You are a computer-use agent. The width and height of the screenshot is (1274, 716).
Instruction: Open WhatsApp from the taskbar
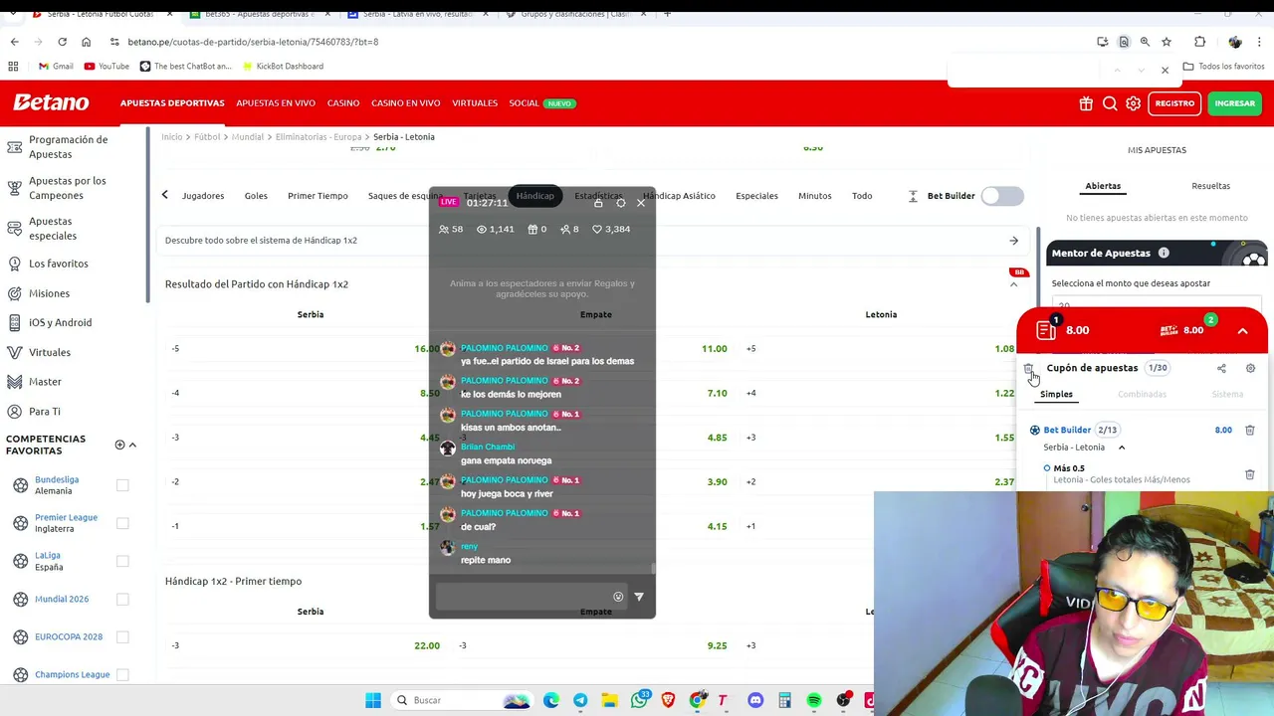[x=639, y=700]
